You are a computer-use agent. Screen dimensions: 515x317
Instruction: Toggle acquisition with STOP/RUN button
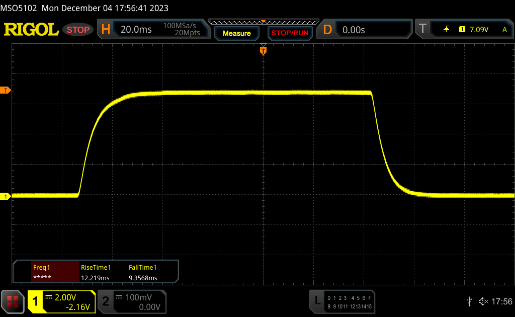289,33
